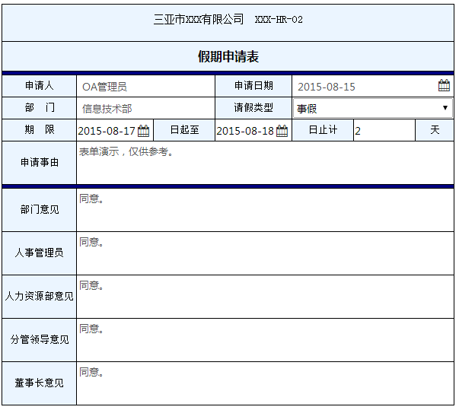The image size is (459, 410).
Task: Click the 天 unit label cell
Action: [x=435, y=130]
